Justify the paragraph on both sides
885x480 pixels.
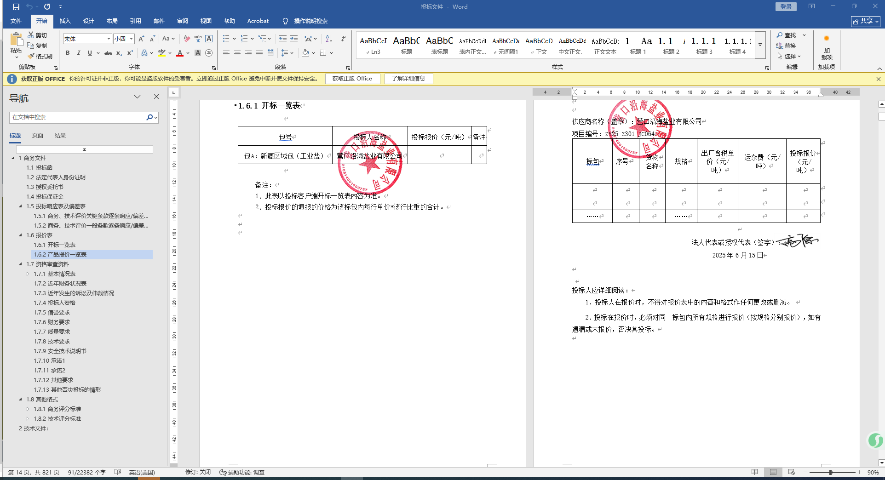(259, 53)
